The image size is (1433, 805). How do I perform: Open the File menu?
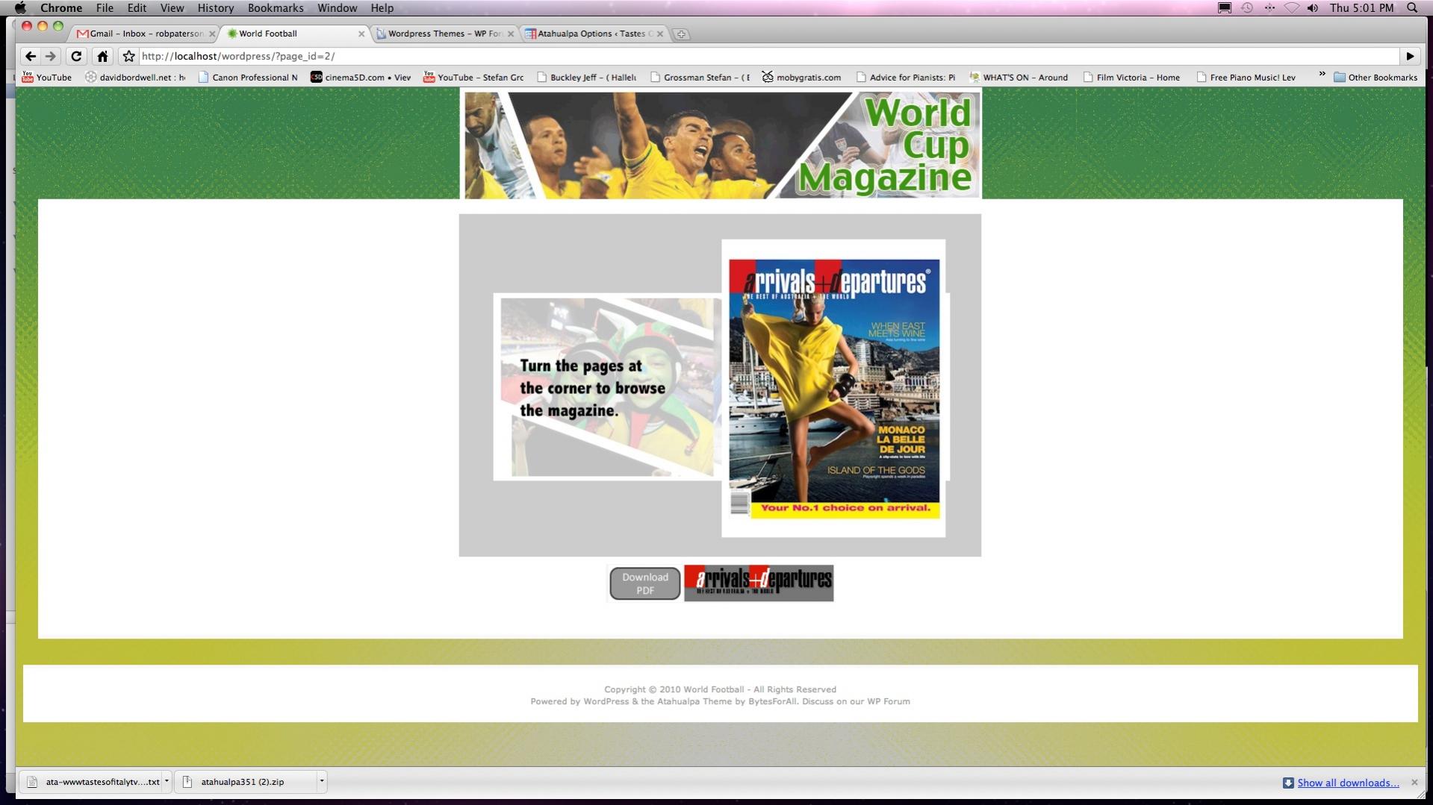coord(105,7)
